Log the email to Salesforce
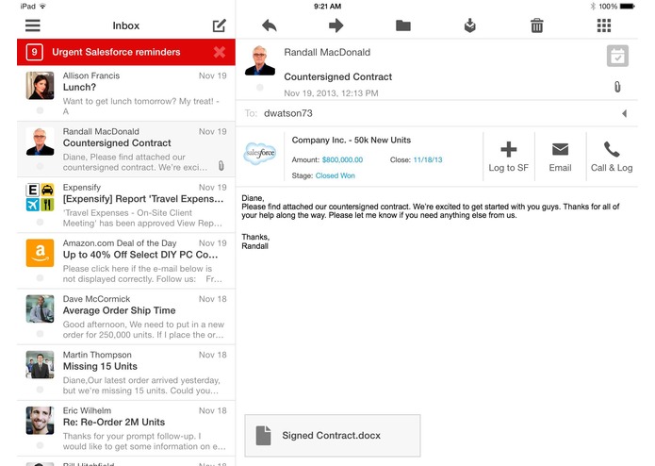Viewport: 655px width, 466px height. tap(508, 157)
